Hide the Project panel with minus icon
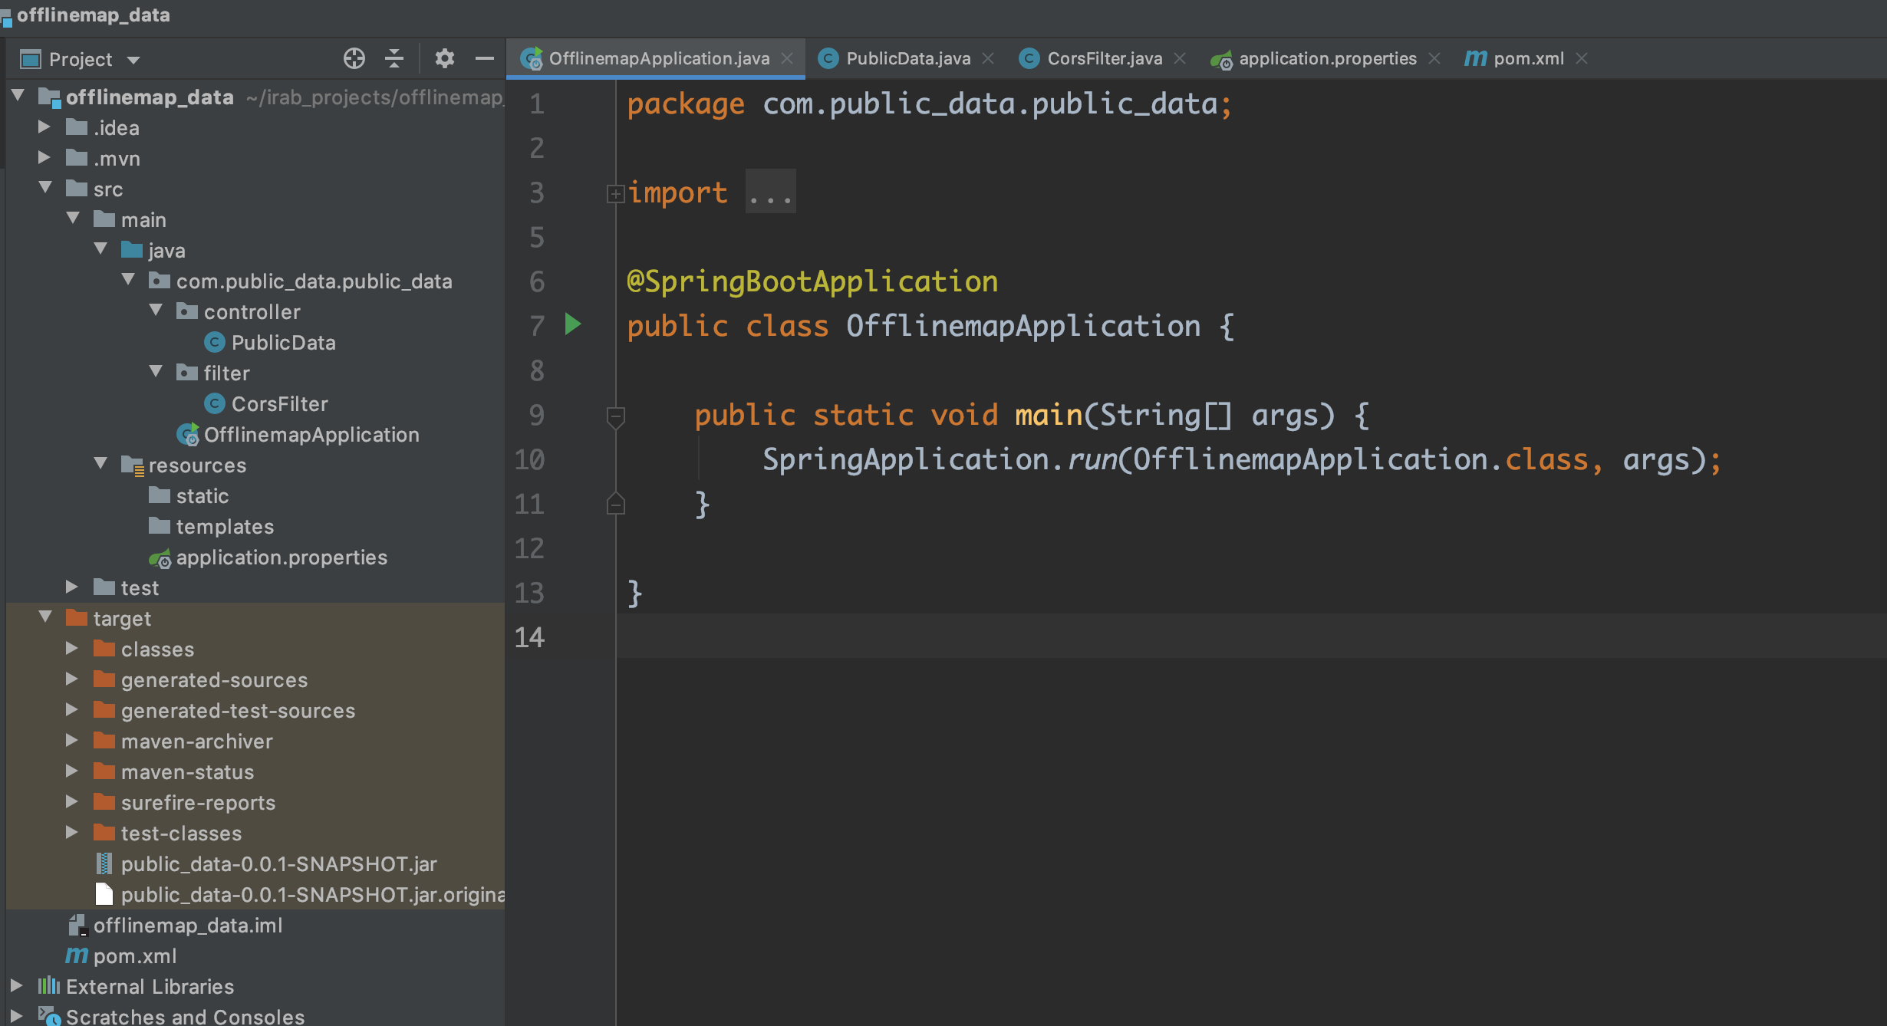This screenshot has height=1026, width=1887. coord(484,58)
